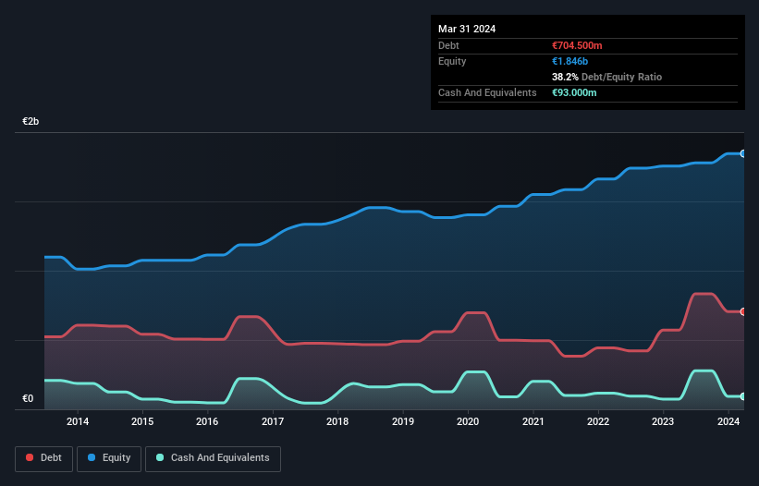Click the 2020 x-axis label
759x486 pixels.
pyautogui.click(x=468, y=421)
